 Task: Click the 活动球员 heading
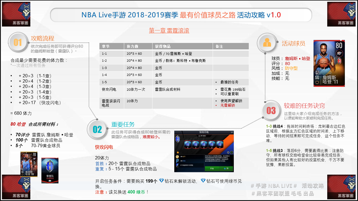tap(293, 43)
